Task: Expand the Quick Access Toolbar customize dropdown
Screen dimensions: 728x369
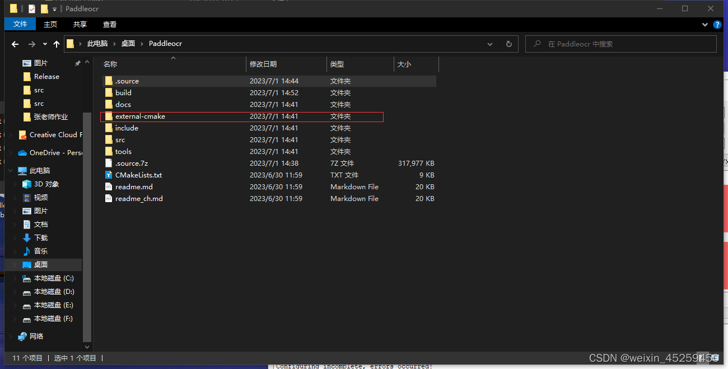Action: 53,8
